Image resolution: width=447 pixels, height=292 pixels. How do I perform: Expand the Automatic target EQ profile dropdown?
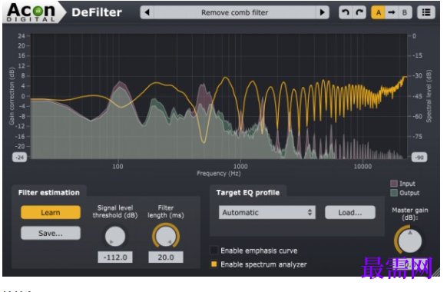[267, 212]
